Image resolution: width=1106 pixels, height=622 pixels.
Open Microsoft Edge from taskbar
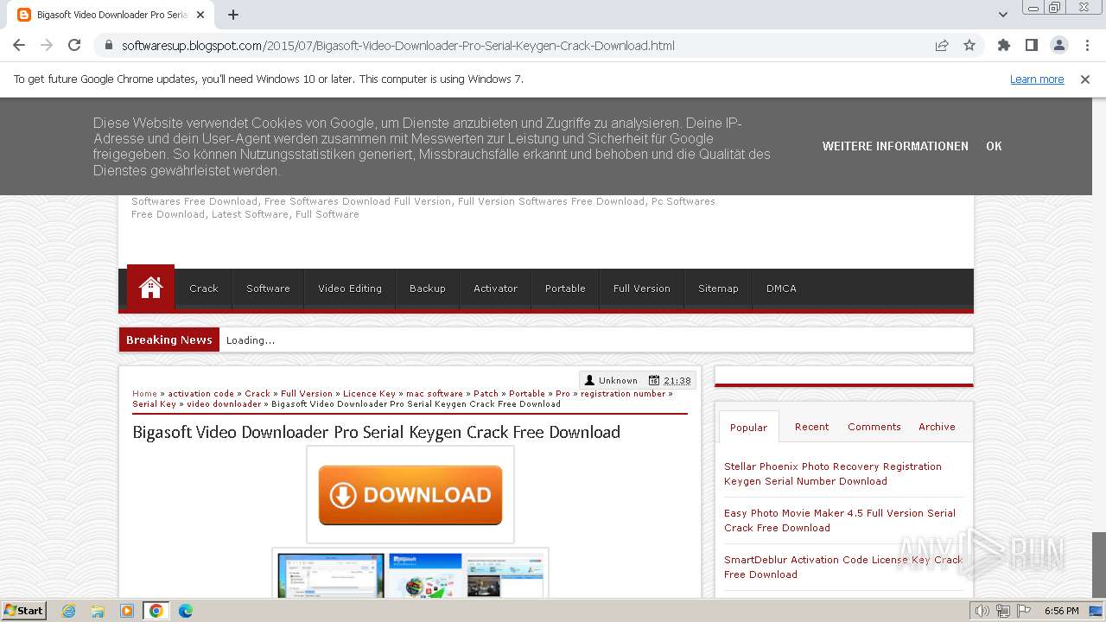(185, 611)
